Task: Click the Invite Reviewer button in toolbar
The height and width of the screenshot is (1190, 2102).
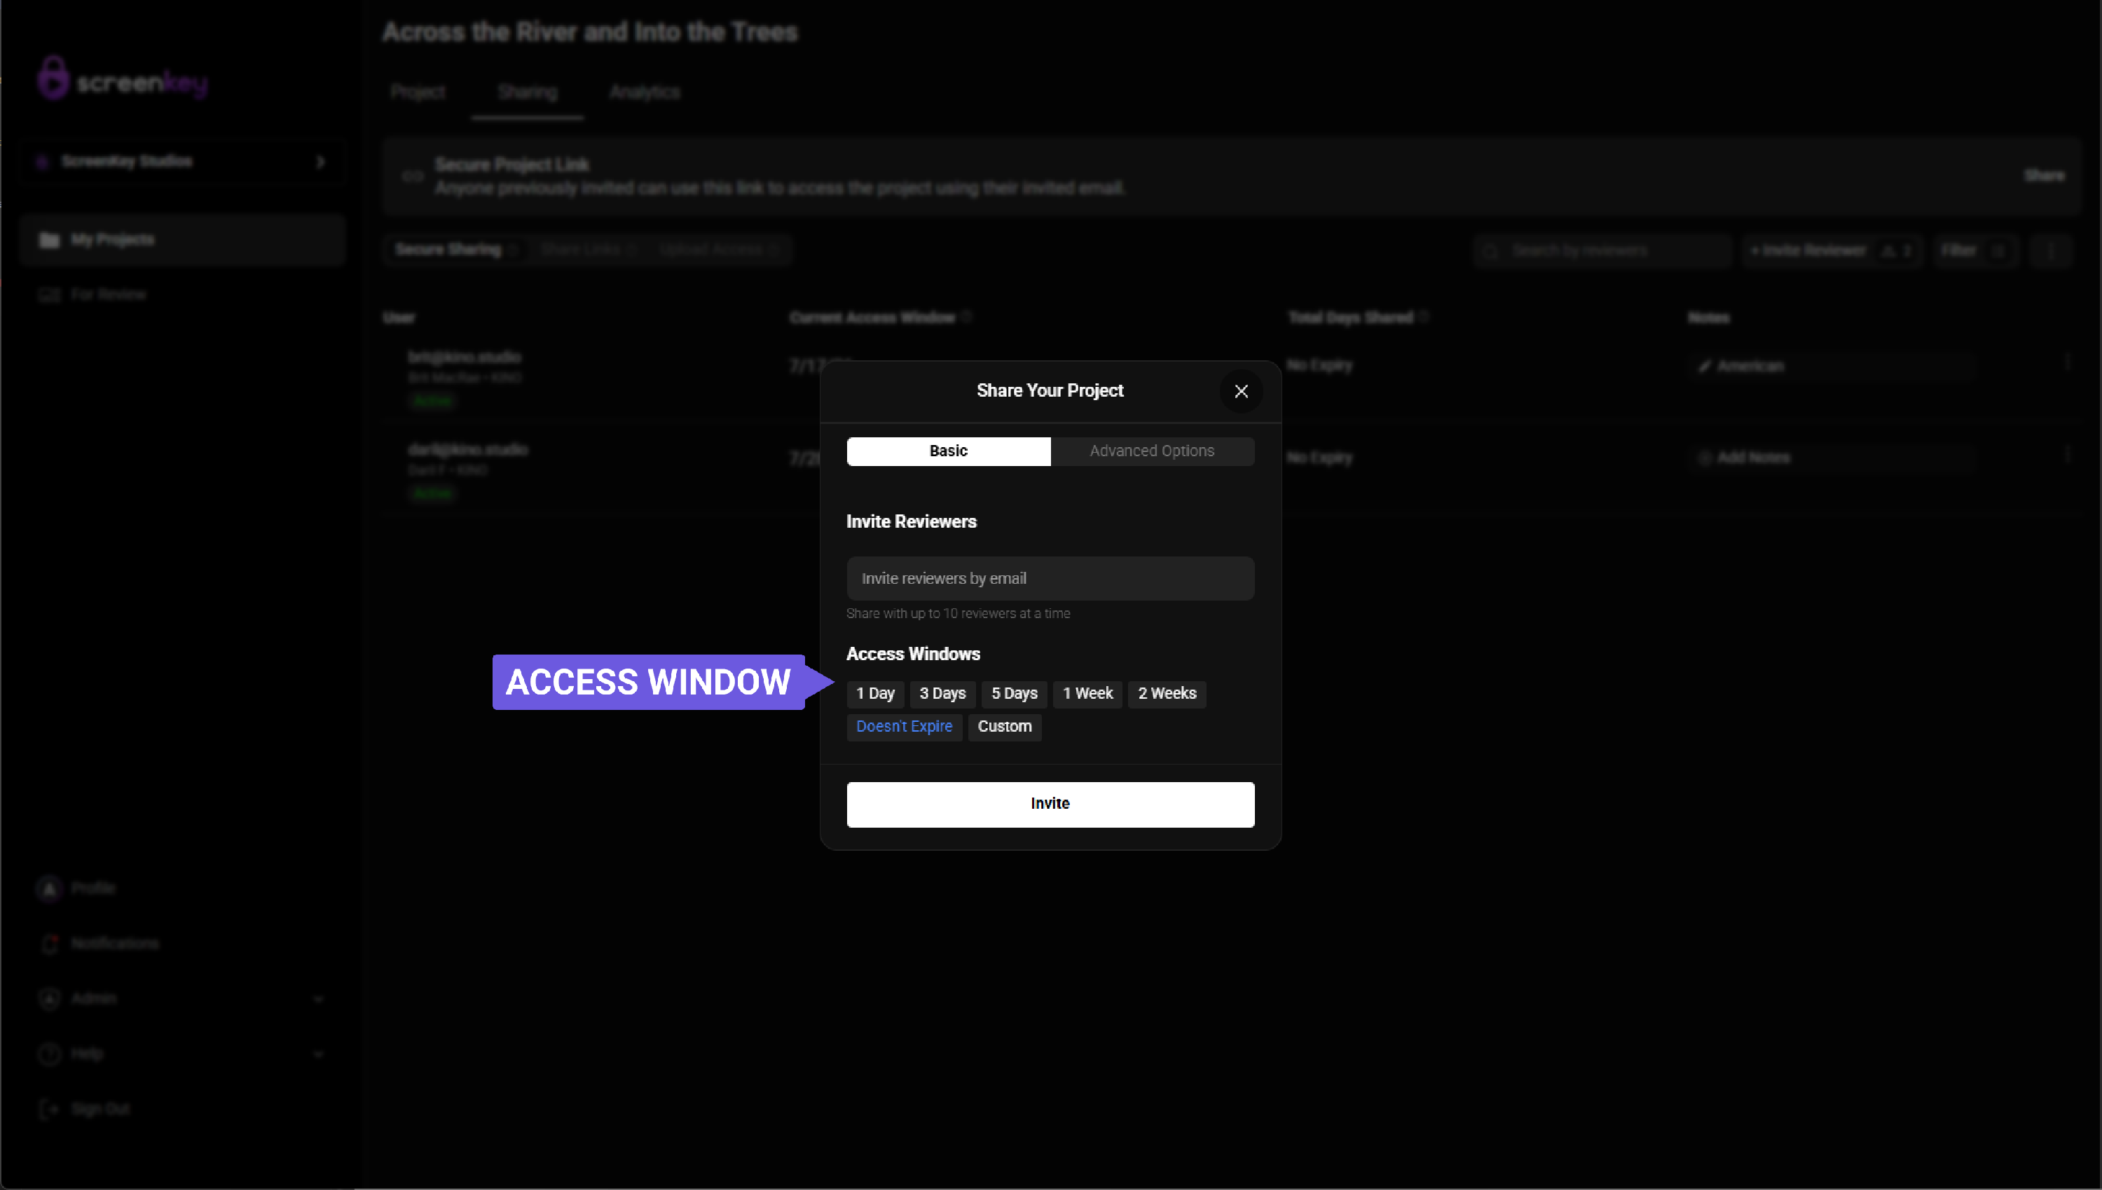Action: coord(1831,251)
